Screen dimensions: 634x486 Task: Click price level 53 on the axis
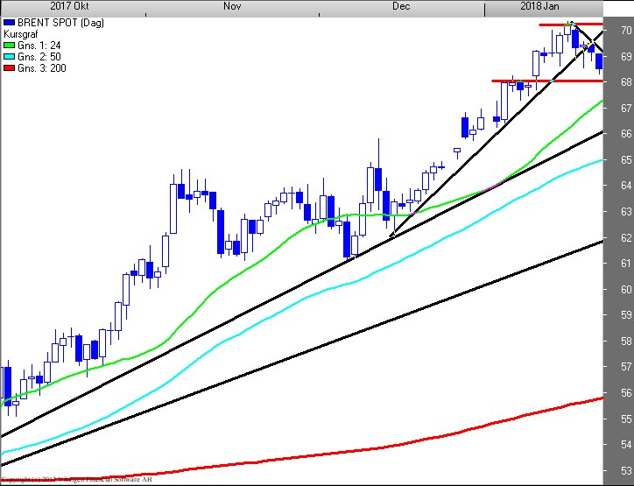pos(626,470)
